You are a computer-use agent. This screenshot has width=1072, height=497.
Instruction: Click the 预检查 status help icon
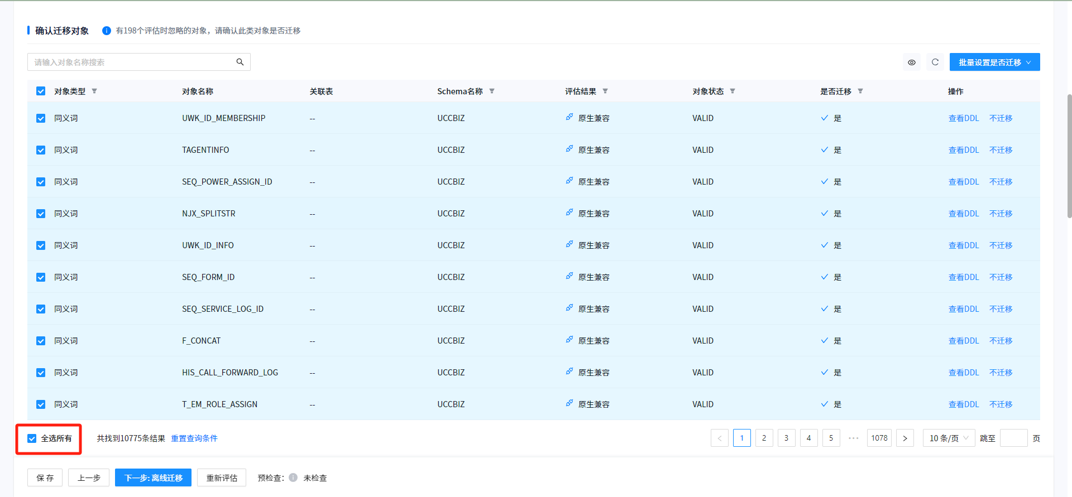(293, 477)
